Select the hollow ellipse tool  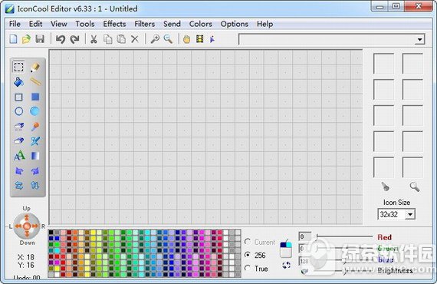pyautogui.click(x=18, y=111)
